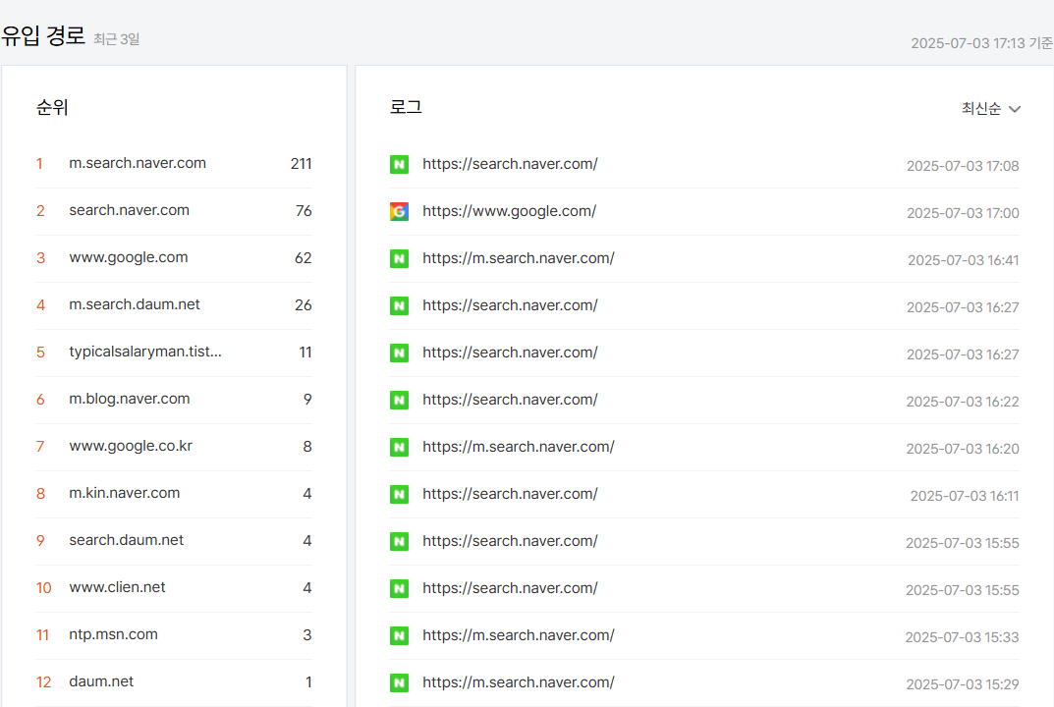1054x707 pixels.
Task: Click Naver icon for 15:33 log entry
Action: (x=399, y=635)
